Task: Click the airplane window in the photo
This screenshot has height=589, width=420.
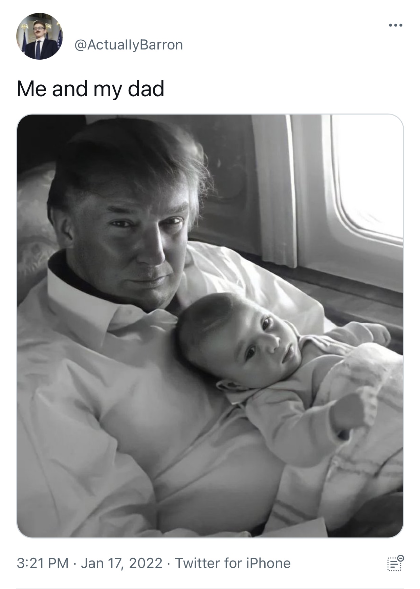Action: tap(367, 176)
